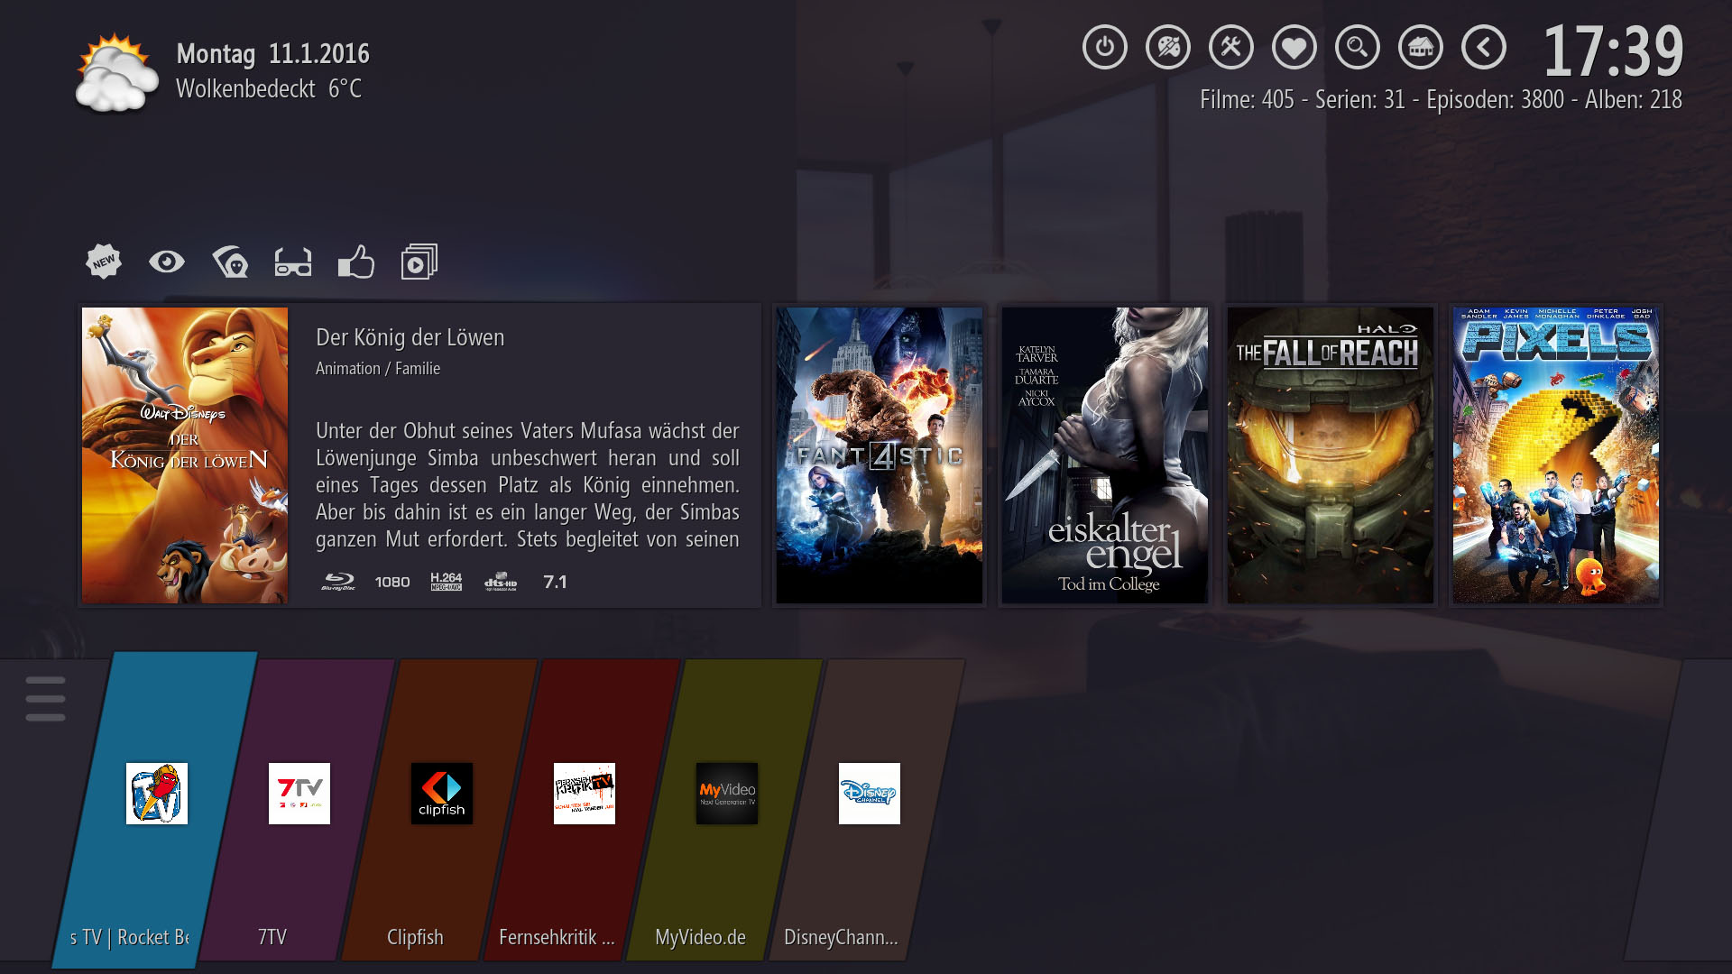Select the Halo Fall of Reach poster

[1331, 455]
